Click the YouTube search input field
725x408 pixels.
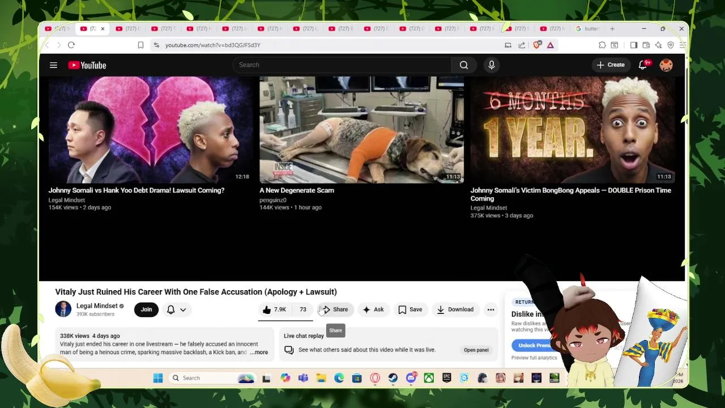point(342,65)
